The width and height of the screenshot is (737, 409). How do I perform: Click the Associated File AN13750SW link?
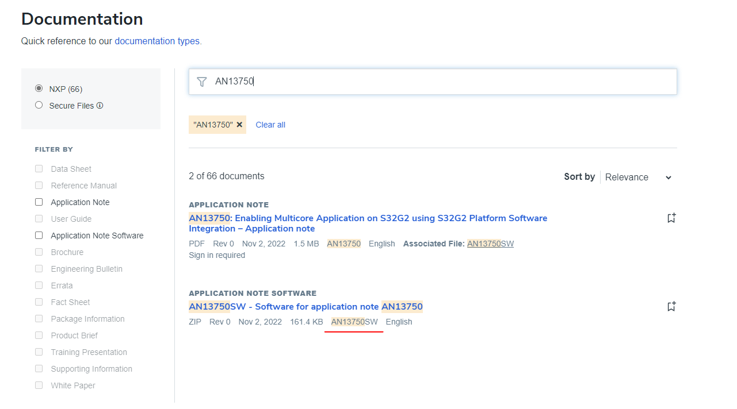point(490,244)
